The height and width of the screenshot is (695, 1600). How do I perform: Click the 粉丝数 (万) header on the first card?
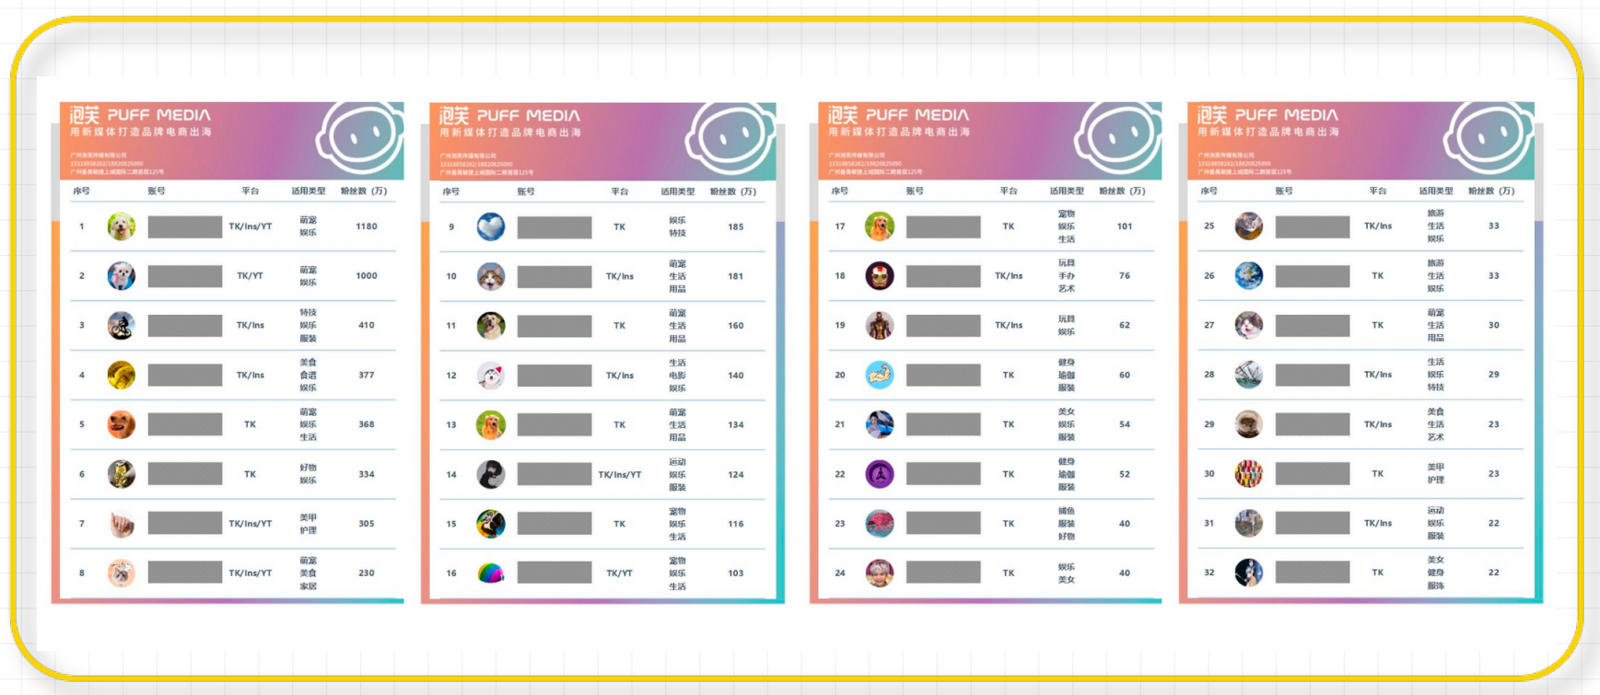coord(364,191)
